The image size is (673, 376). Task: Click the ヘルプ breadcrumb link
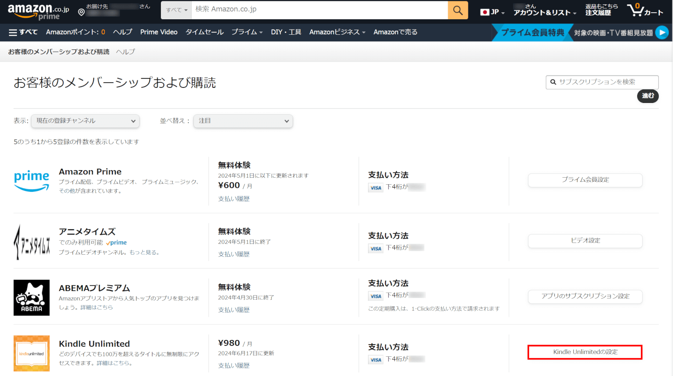coord(125,52)
